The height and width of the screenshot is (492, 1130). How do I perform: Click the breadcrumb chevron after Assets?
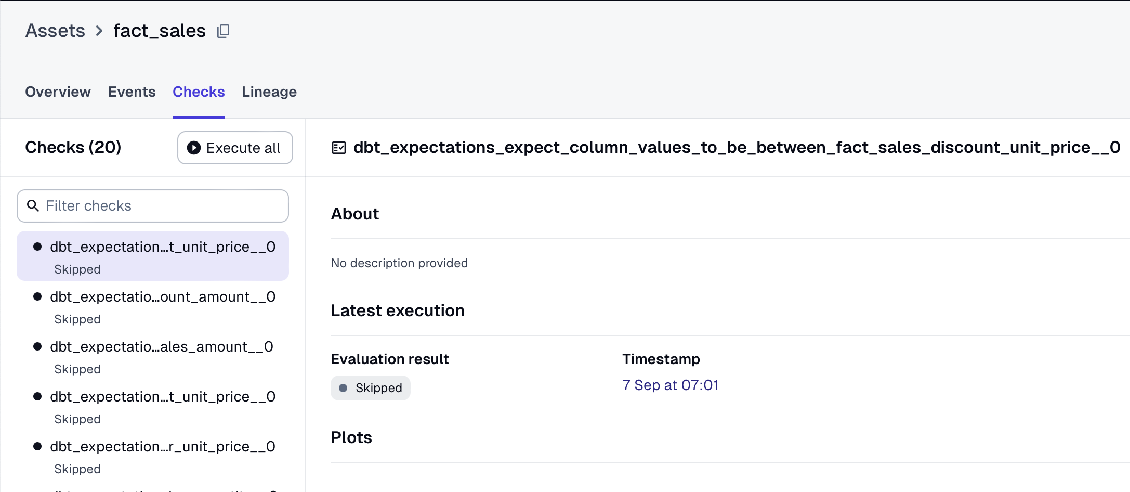point(99,31)
